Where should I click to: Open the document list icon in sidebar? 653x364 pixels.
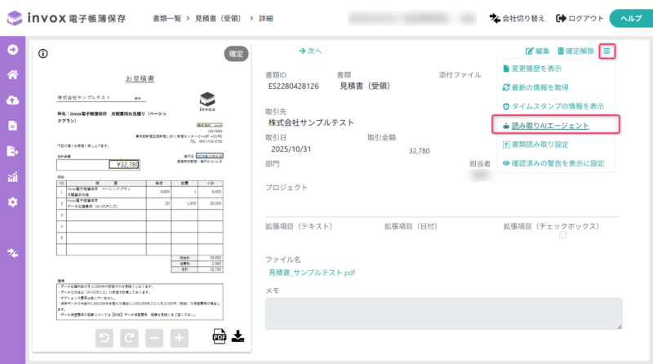(12, 126)
